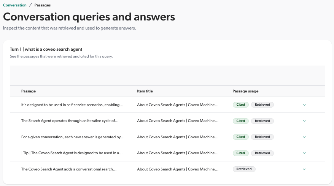Click the Item title column header

tap(145, 91)
